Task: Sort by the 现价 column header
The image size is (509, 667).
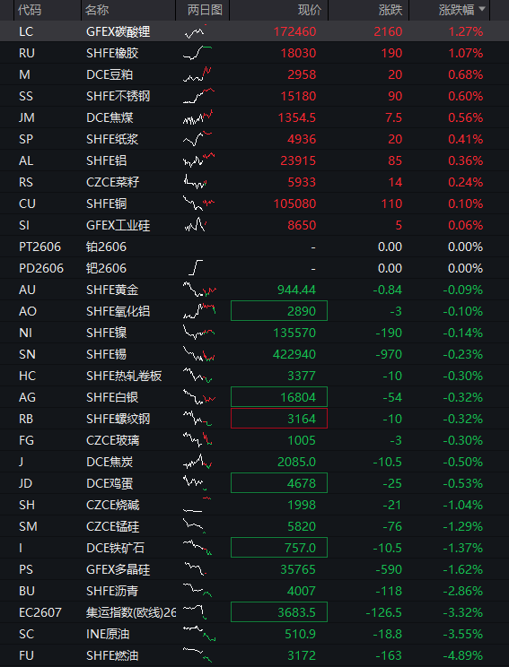Action: click(310, 9)
